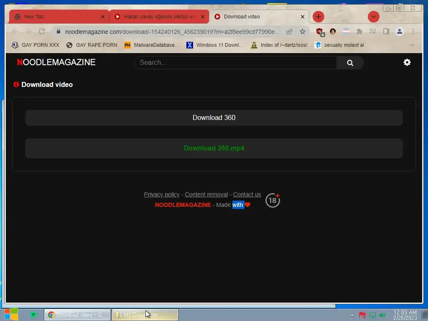The image size is (428, 321).
Task: Click the 18+ badge in the footer
Action: (273, 200)
